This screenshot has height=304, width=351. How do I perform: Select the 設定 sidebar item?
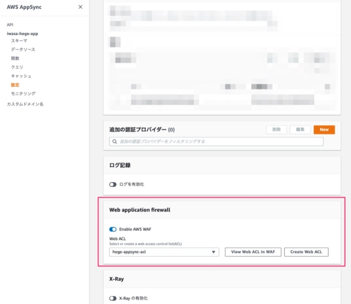tap(15, 85)
